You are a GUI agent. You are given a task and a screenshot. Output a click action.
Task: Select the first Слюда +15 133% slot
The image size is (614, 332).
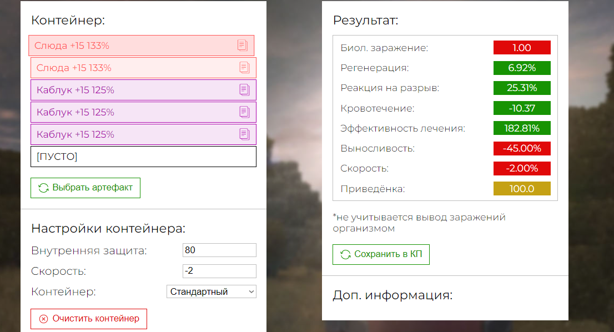[142, 46]
